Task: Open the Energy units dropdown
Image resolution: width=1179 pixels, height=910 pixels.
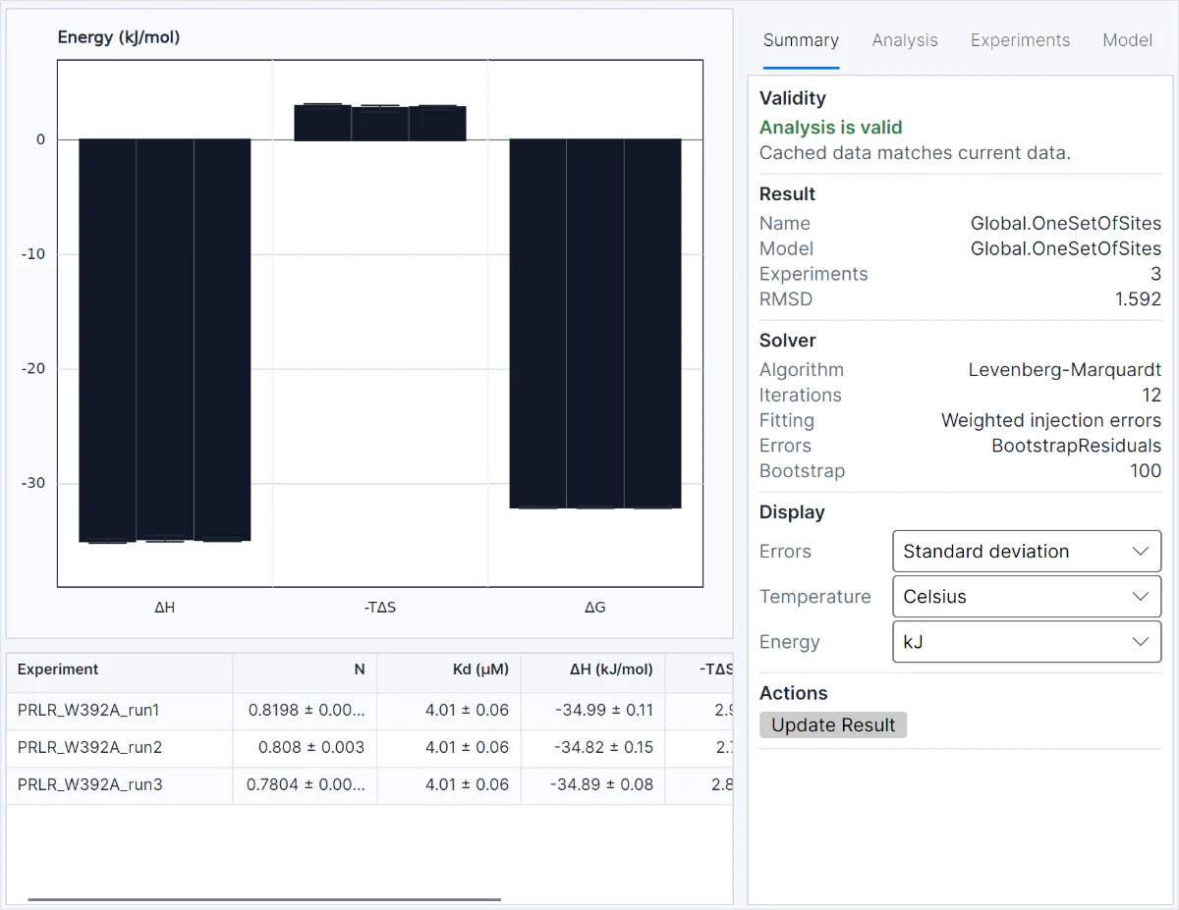Action: [x=1027, y=642]
